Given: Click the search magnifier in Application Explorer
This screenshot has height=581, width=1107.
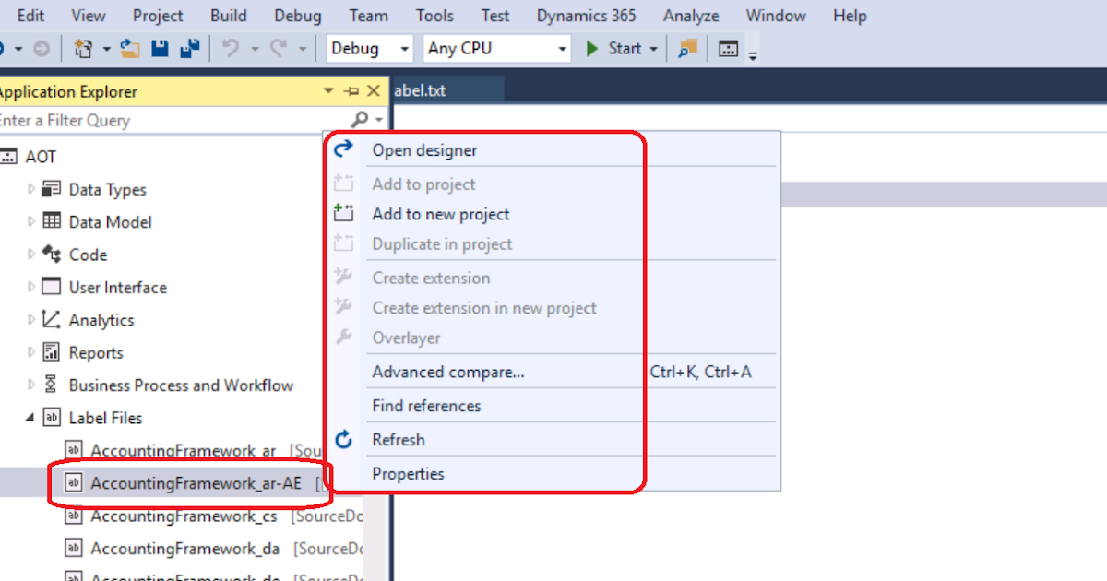Looking at the screenshot, I should [361, 120].
